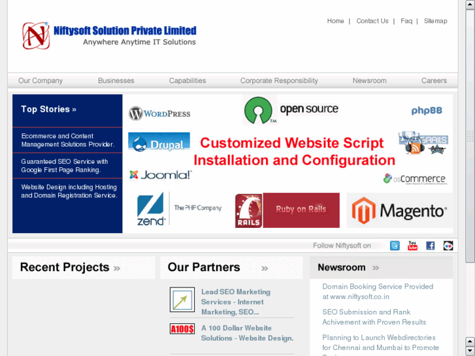This screenshot has height=356, width=475.
Task: Open Guaranteed SEO Service story
Action: click(x=64, y=166)
